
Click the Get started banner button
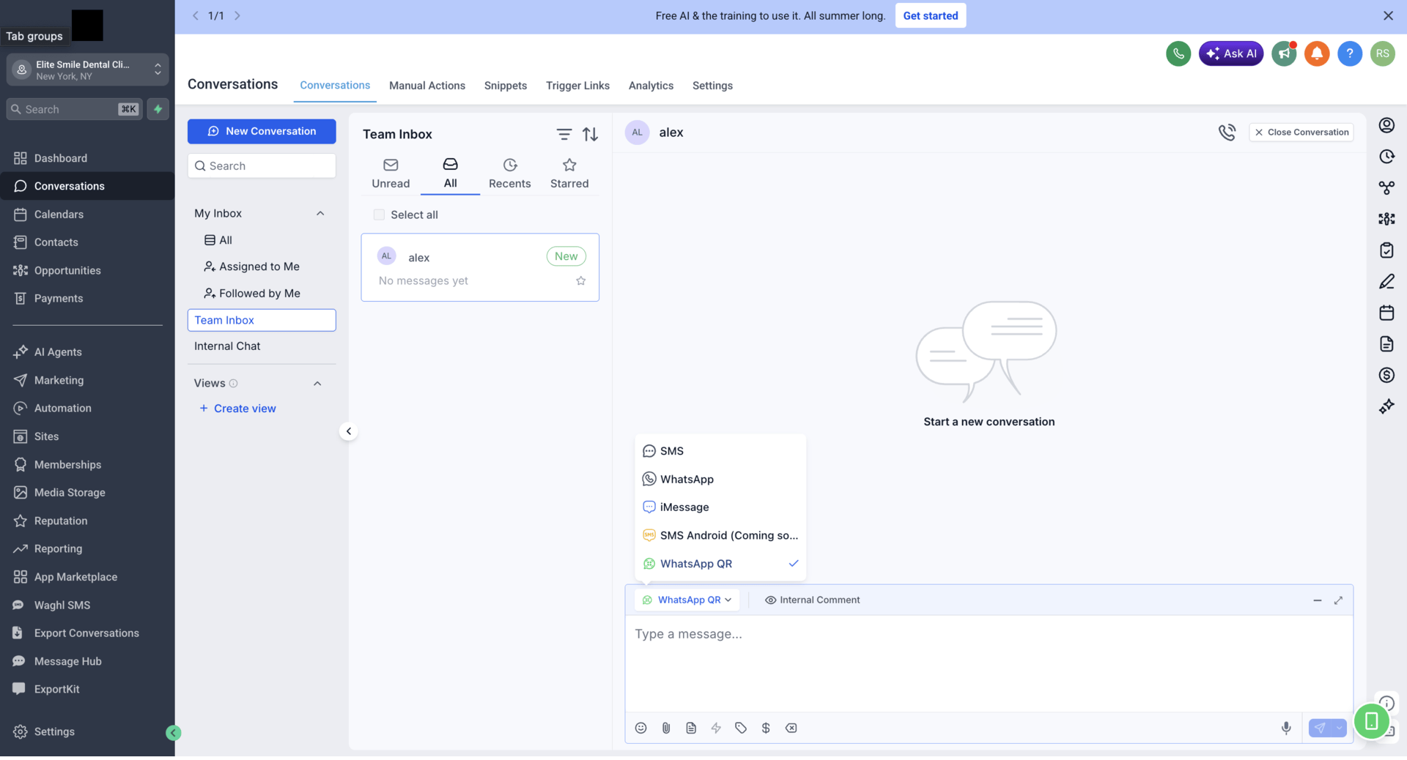pyautogui.click(x=930, y=15)
